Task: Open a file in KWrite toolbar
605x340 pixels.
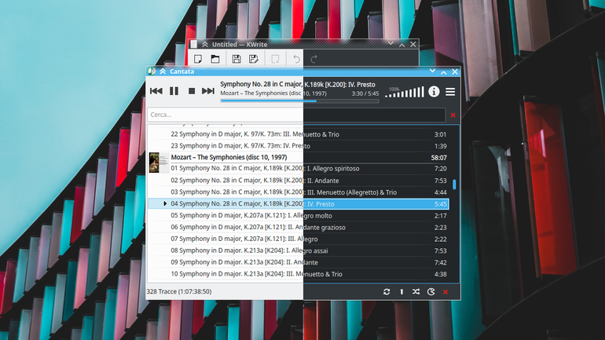Action: coord(215,59)
